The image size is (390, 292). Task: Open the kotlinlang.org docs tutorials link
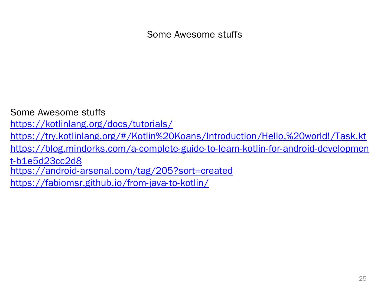91,124
